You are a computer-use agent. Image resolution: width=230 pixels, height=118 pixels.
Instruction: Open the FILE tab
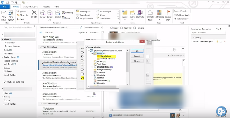click(x=5, y=7)
